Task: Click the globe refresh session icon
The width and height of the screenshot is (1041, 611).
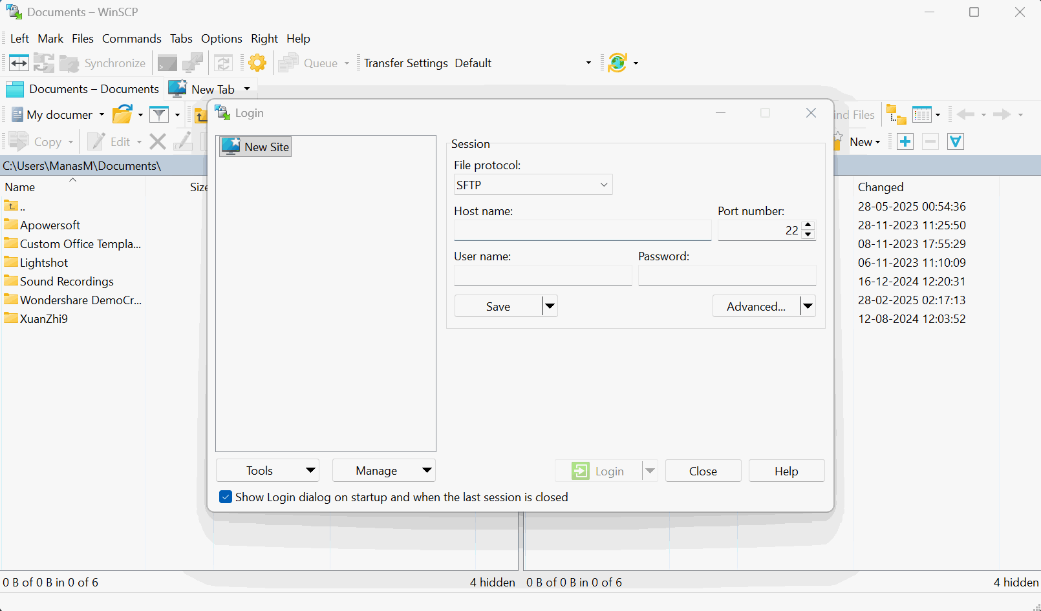Action: 617,63
